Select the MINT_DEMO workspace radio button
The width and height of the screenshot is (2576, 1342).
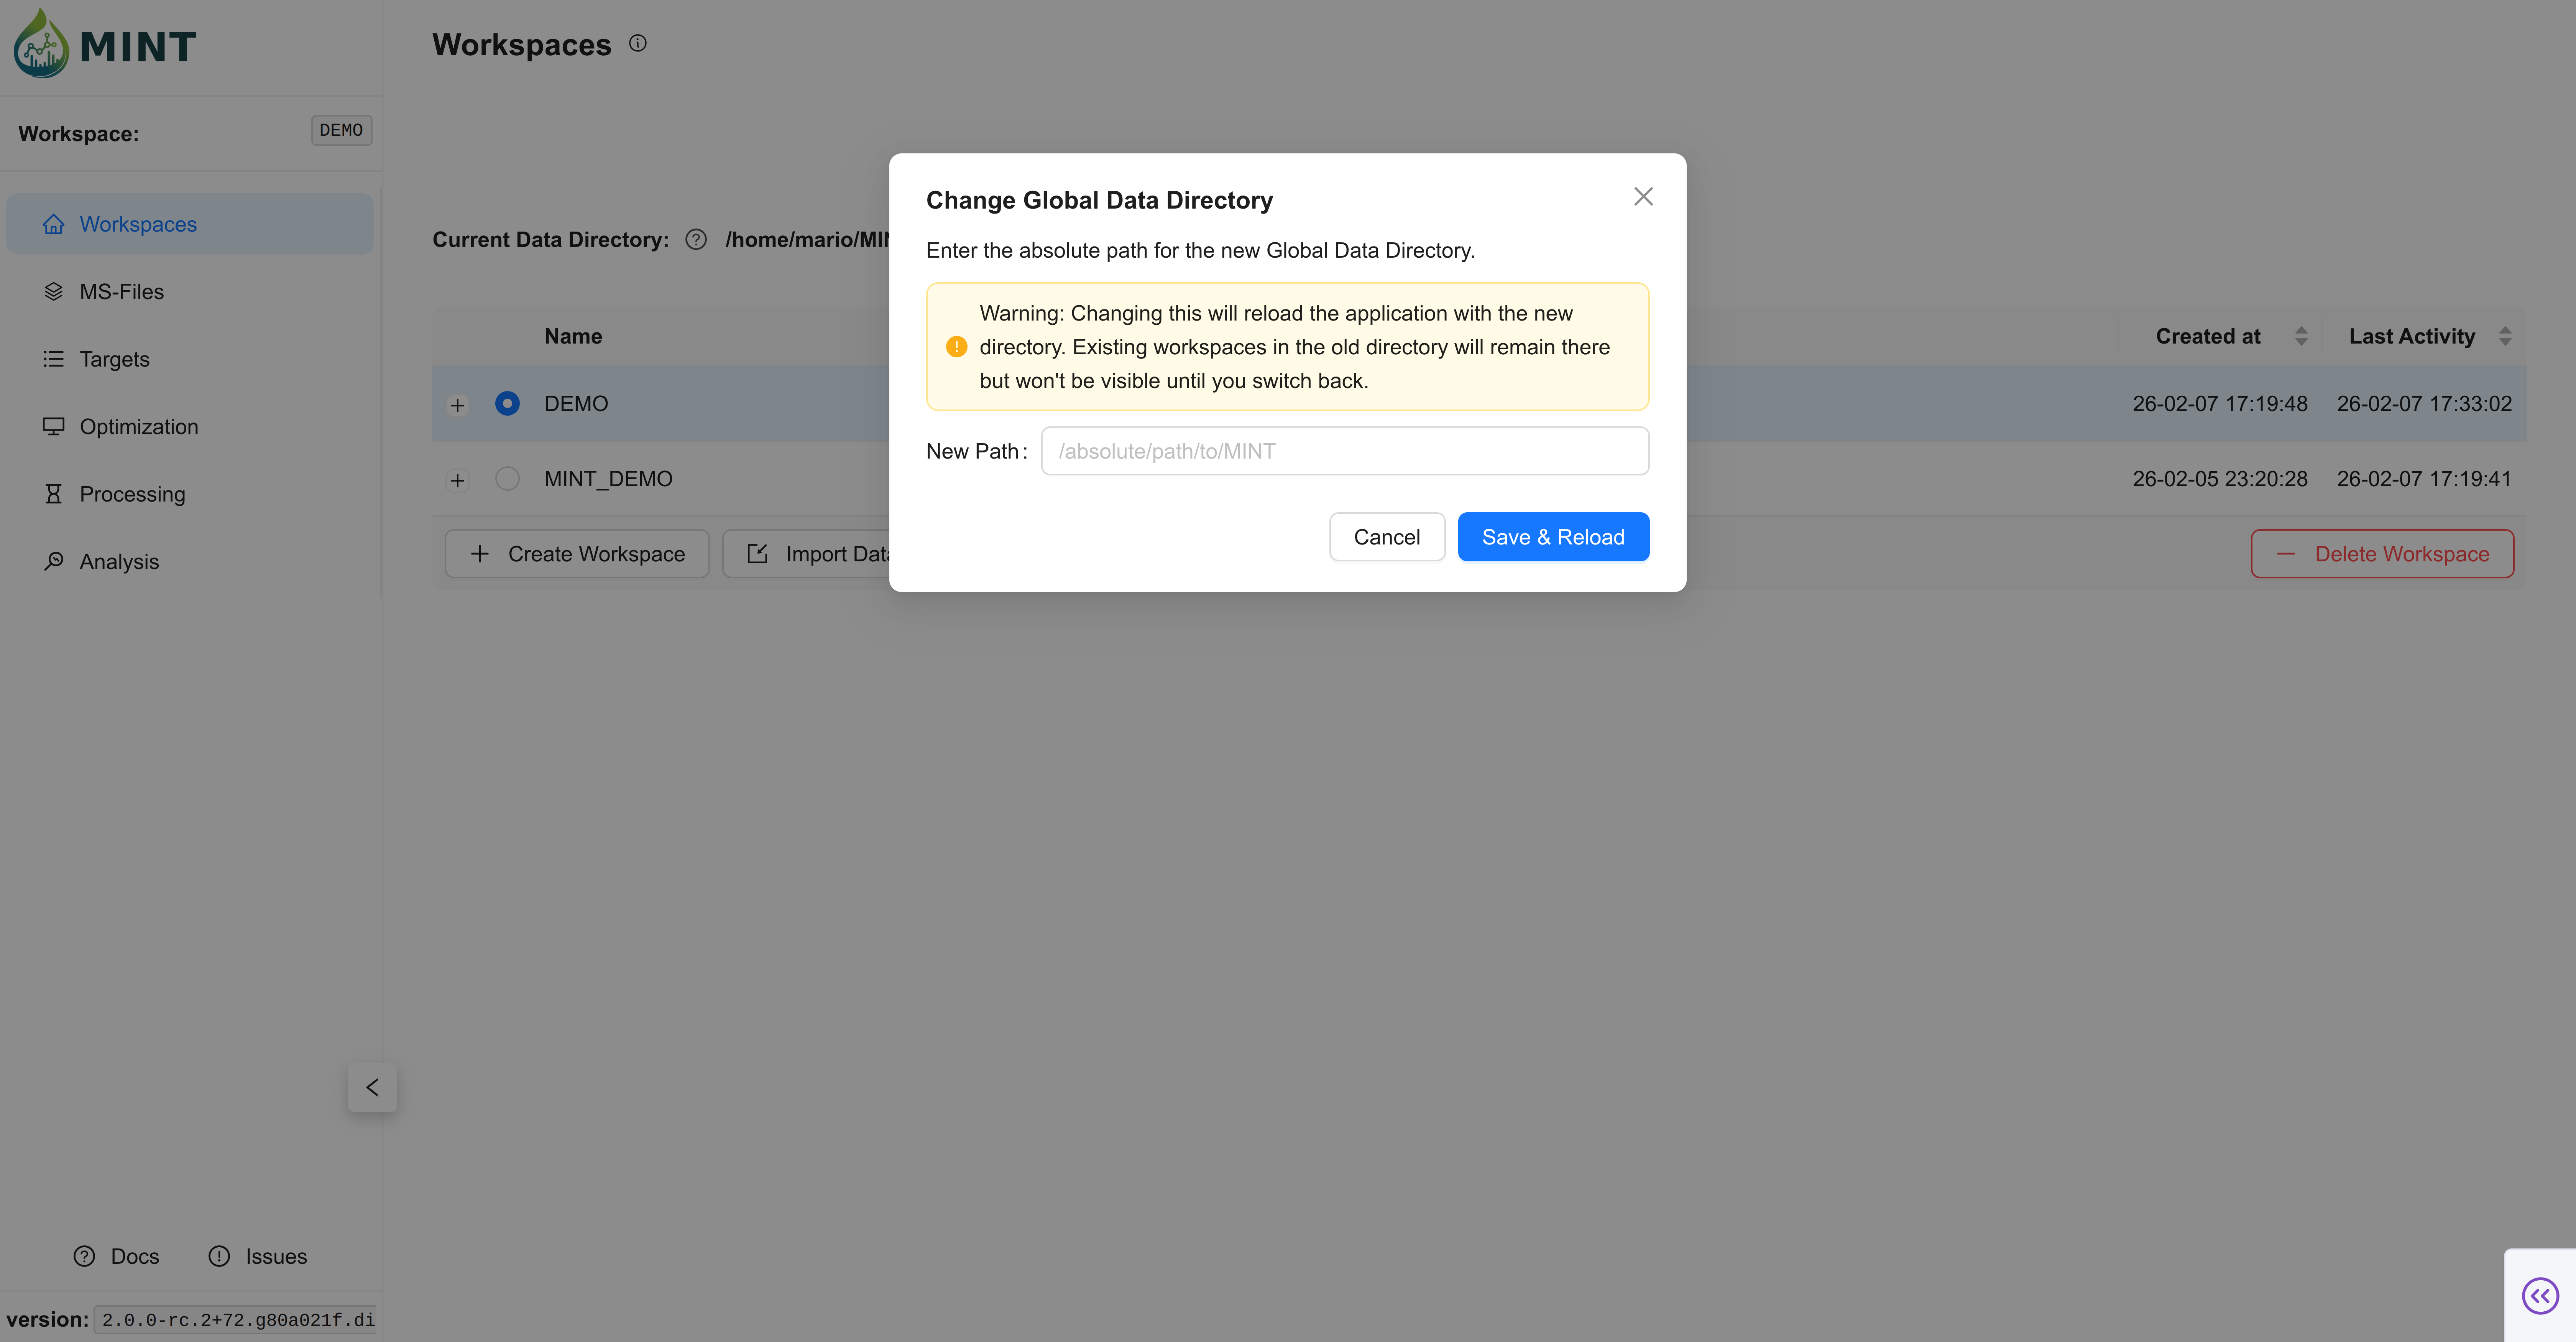[507, 479]
